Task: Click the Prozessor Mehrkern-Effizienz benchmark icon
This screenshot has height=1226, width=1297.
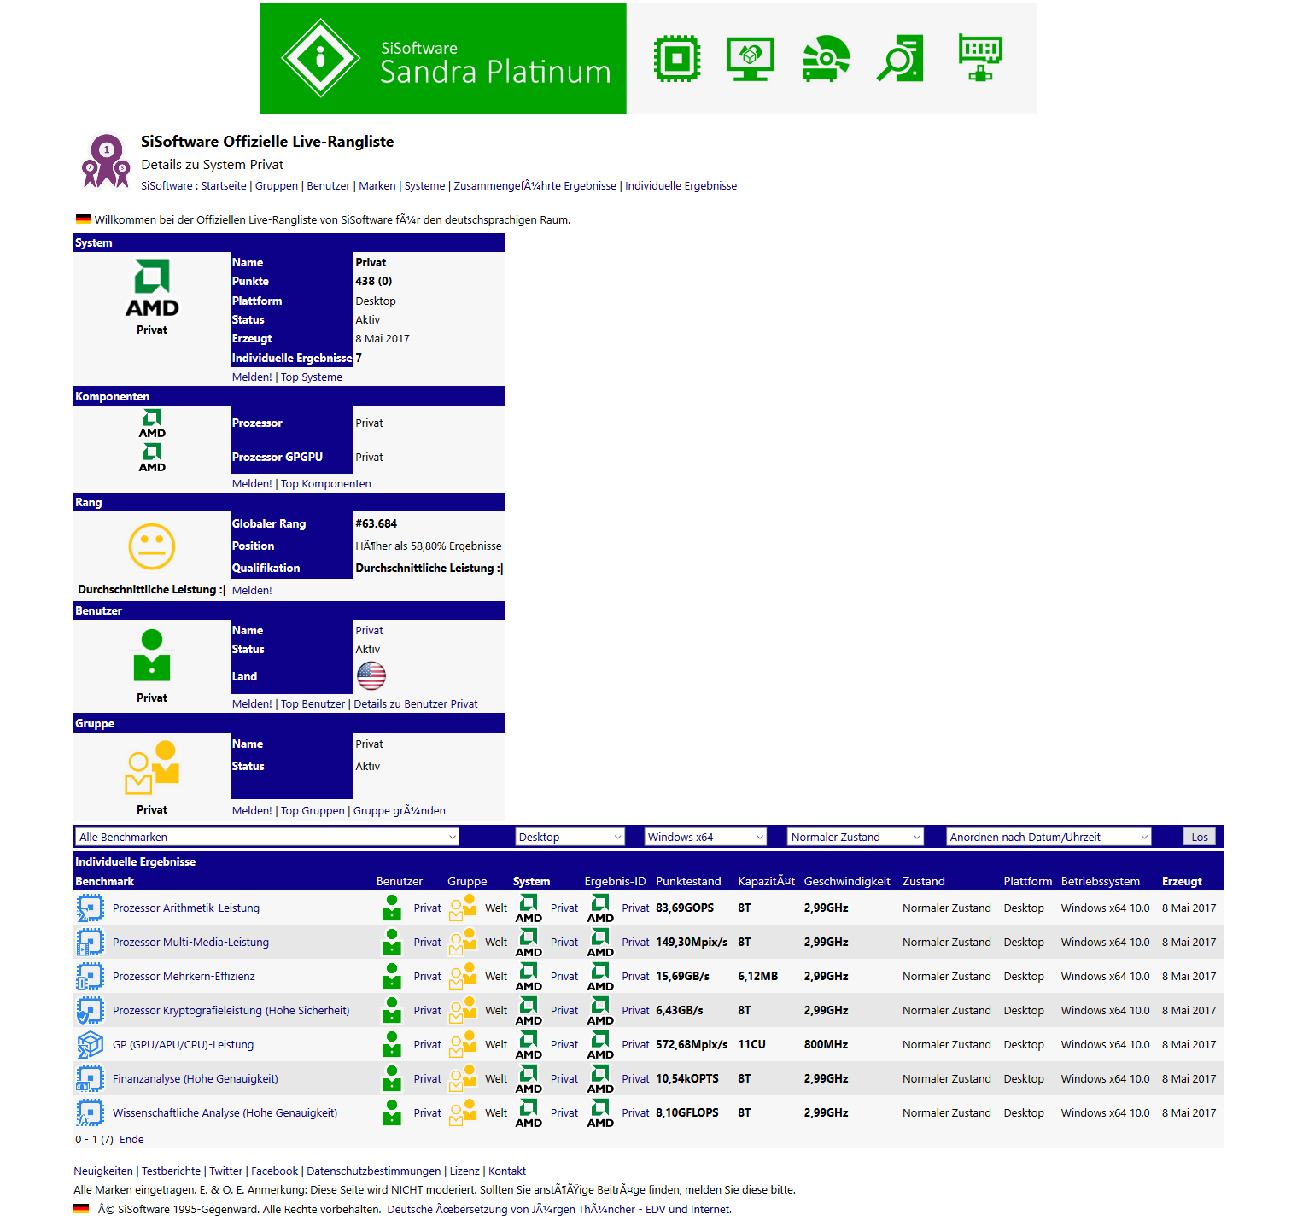Action: click(x=90, y=976)
